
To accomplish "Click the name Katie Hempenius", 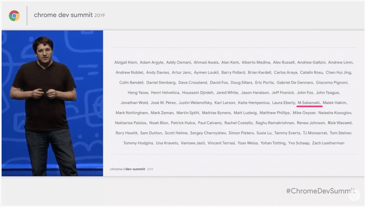I will [x=253, y=103].
